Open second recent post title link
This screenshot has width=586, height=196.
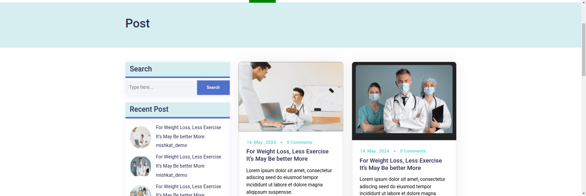[x=188, y=161]
